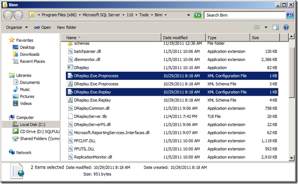298x184 pixels.
Task: Click the PFCLNT.DLL file icon
Action: (70, 141)
